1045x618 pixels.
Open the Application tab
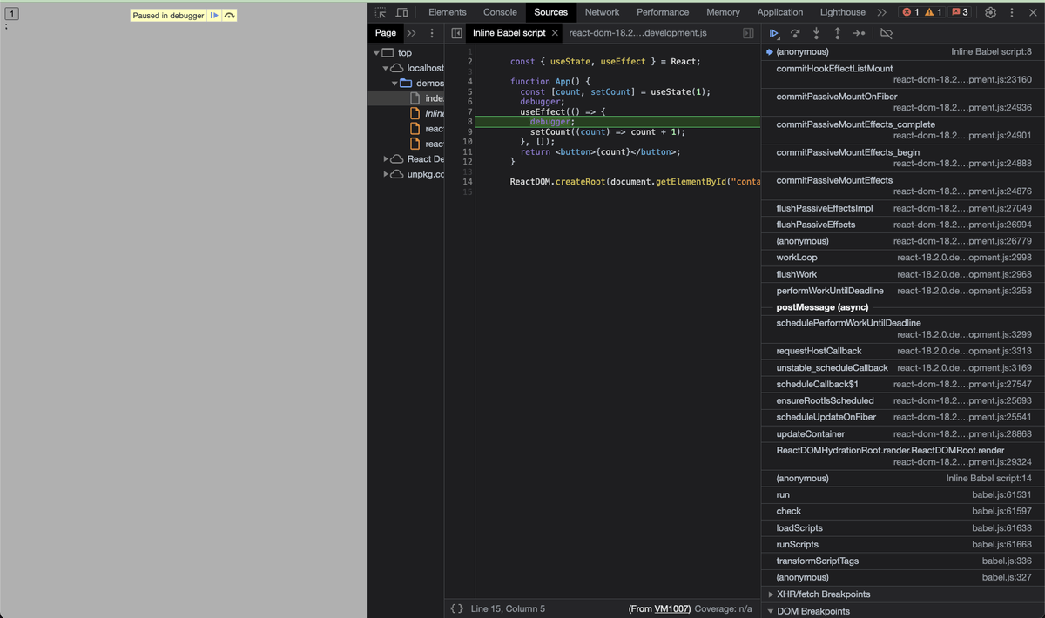[780, 12]
